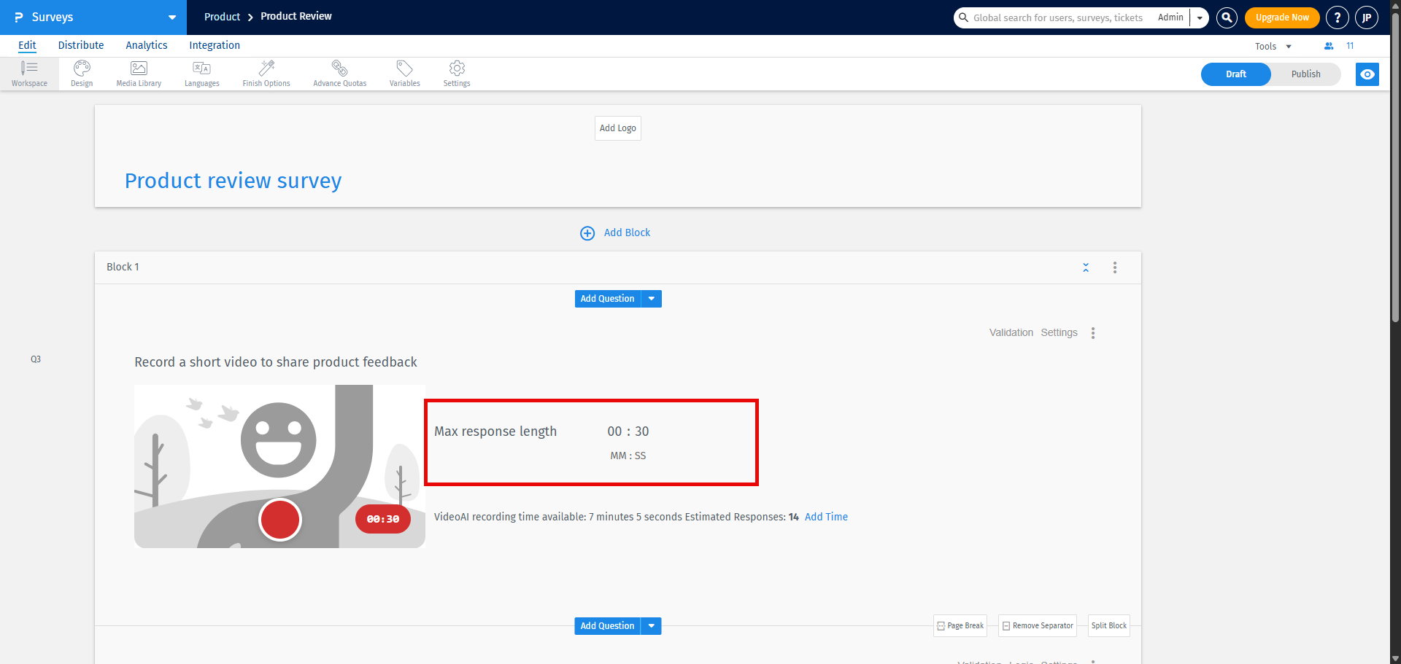Click the Block 1 title

123,267
